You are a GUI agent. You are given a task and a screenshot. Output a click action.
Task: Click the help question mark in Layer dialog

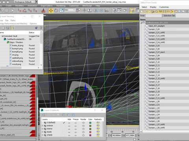pos(94,110)
